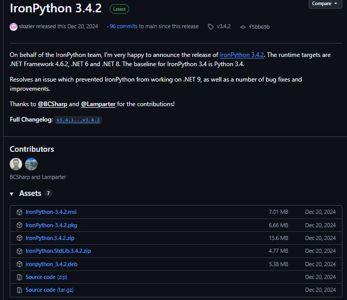The image size is (347, 300).
Task: Download Source code (tar.gz)
Action: pyautogui.click(x=50, y=290)
